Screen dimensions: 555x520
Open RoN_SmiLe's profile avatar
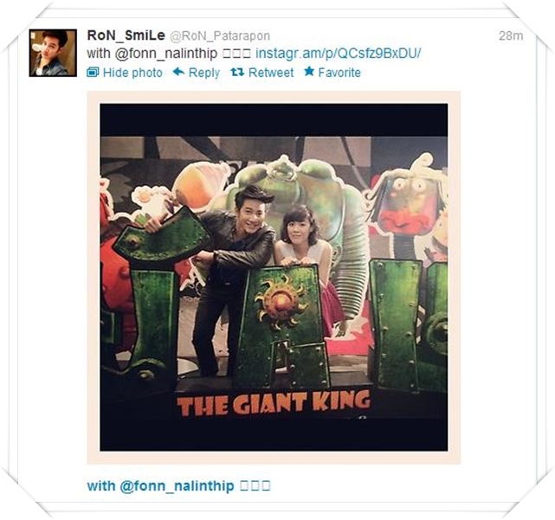tap(53, 53)
